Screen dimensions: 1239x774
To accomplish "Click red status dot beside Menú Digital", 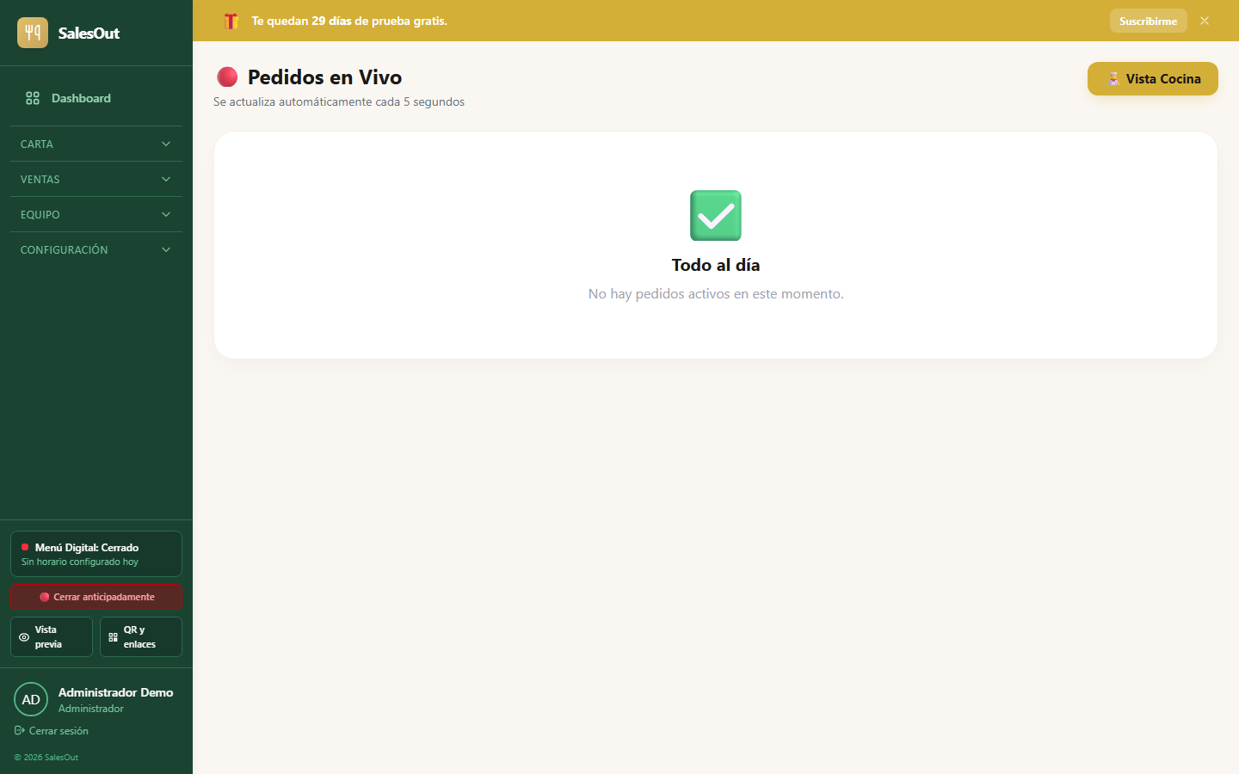I will 25,547.
